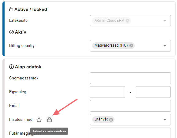Select the Magyarország (HU) country chip
The image size is (177, 138).
click(x=111, y=45)
